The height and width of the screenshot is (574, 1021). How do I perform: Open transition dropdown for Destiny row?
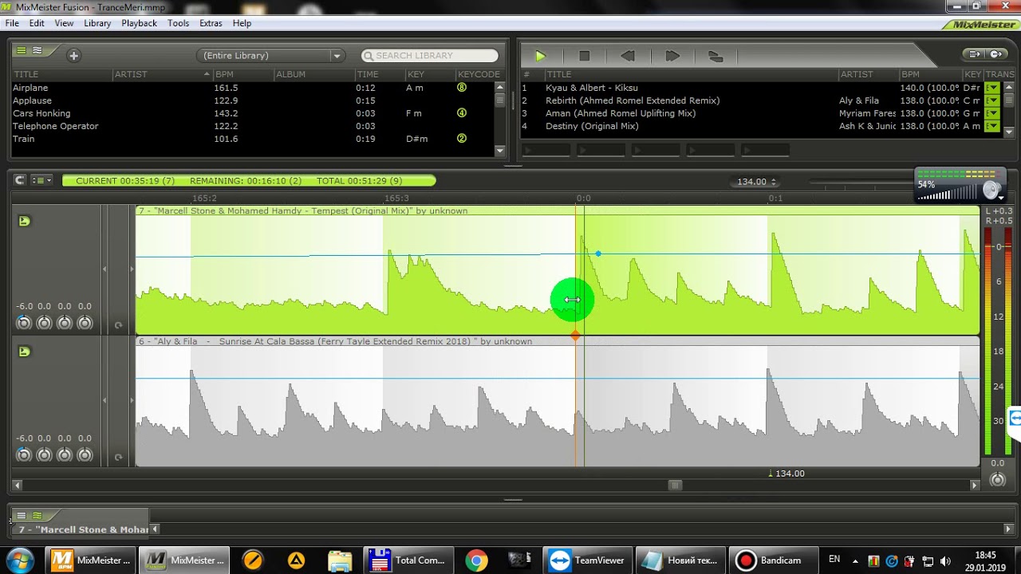click(992, 126)
